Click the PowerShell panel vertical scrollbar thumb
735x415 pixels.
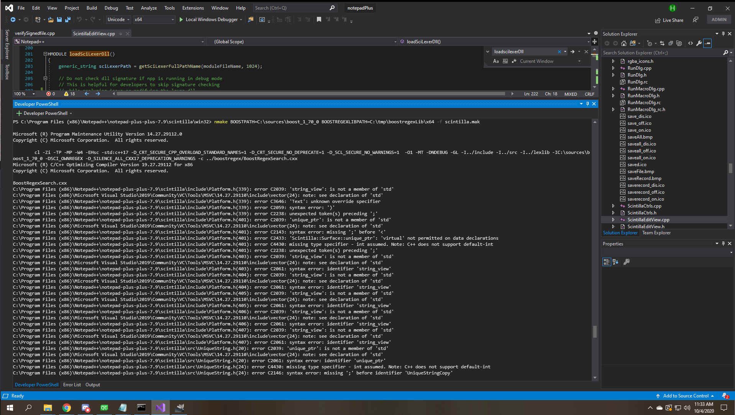[x=595, y=332]
